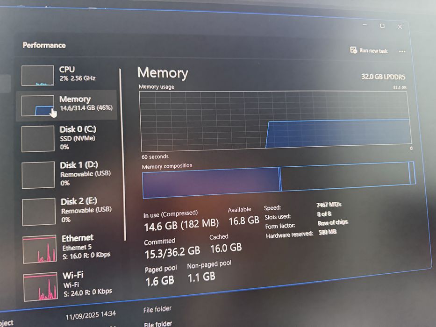This screenshot has width=436, height=327.
Task: Maximize the Task Manager window
Action: tap(382, 26)
